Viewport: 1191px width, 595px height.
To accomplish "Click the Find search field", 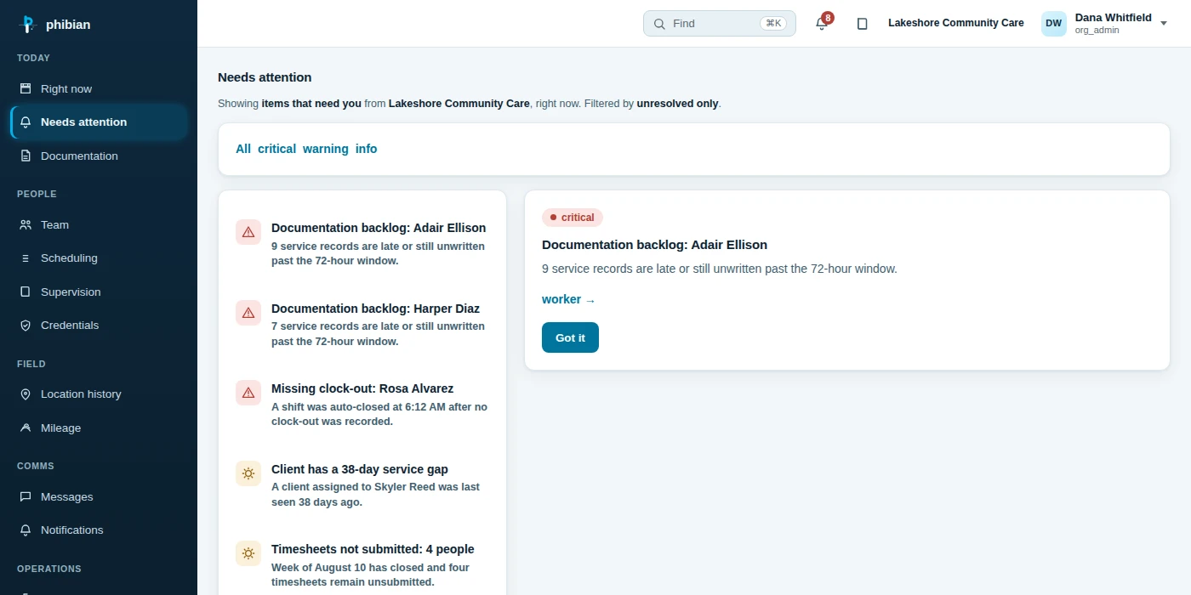I will (720, 24).
